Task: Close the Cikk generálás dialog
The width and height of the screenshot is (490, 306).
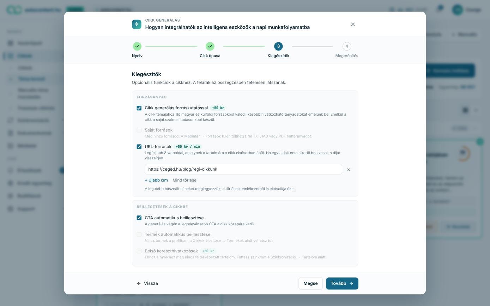Action: (x=353, y=24)
